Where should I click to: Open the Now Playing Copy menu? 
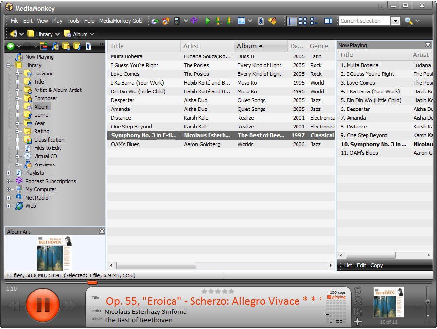376,265
